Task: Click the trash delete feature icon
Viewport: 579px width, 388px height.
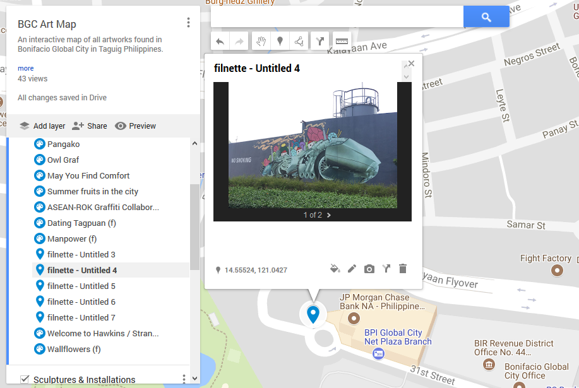Action: click(403, 269)
